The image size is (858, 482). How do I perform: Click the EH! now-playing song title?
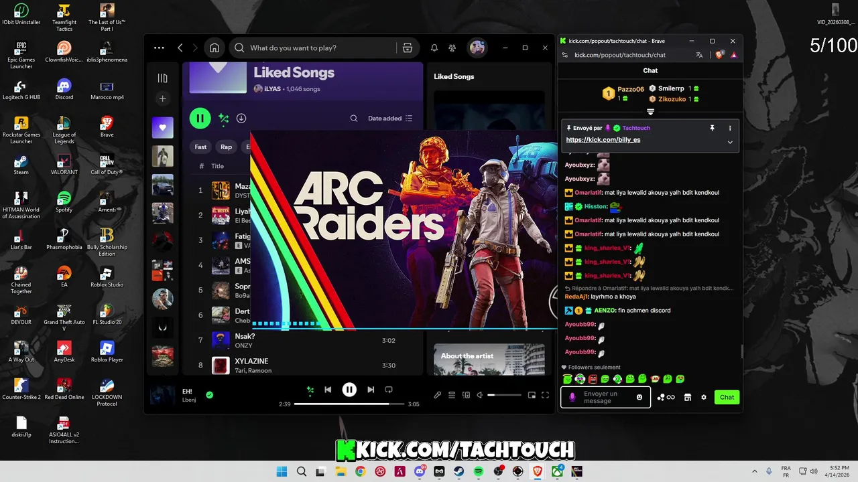click(x=187, y=392)
